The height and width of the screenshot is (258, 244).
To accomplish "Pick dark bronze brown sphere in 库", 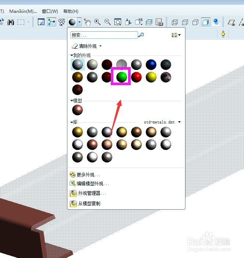I will point(136,132).
